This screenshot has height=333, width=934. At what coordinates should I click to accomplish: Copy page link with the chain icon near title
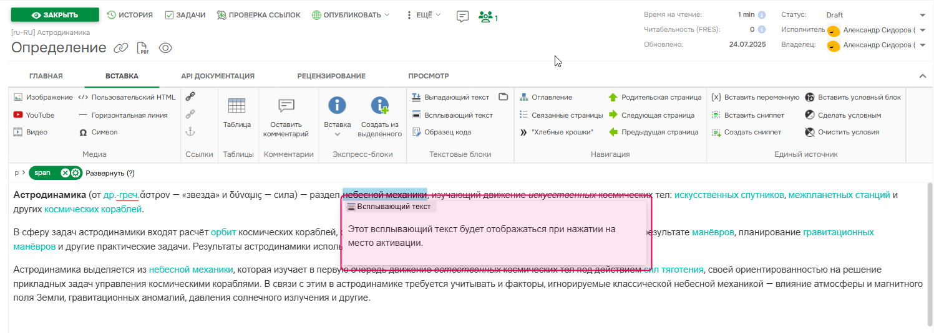point(120,48)
